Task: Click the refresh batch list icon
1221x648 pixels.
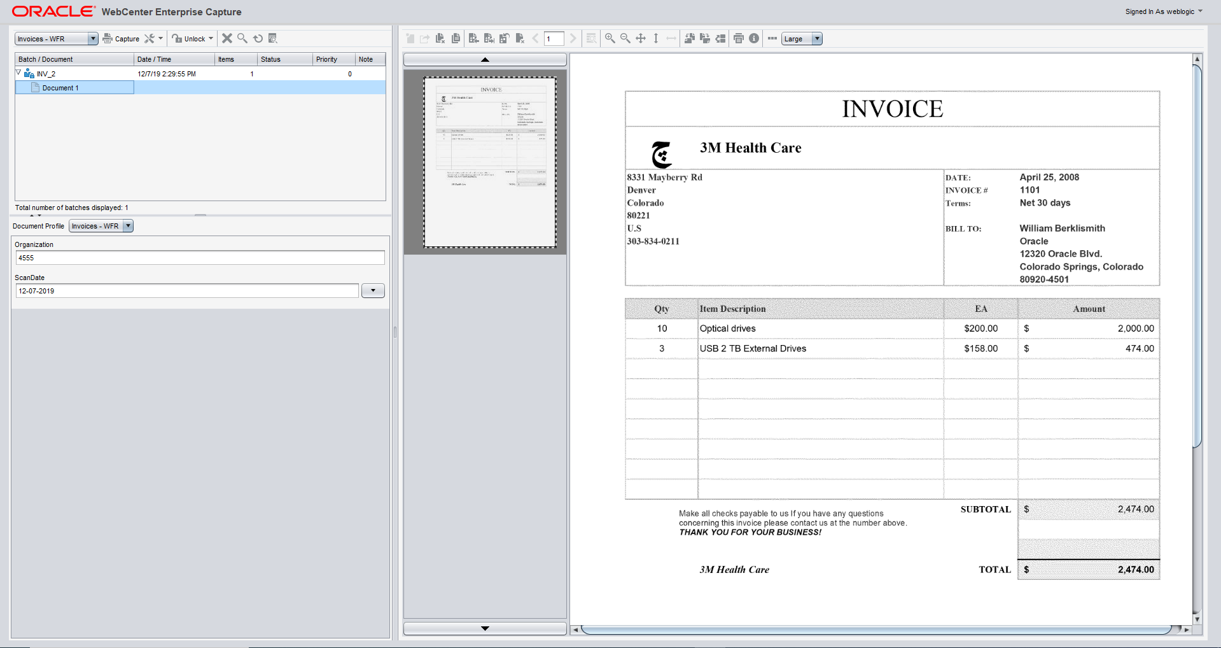Action: coord(258,38)
